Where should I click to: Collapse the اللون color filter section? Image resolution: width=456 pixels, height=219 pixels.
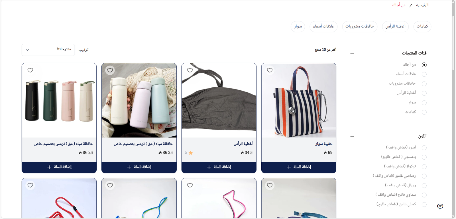click(x=352, y=136)
